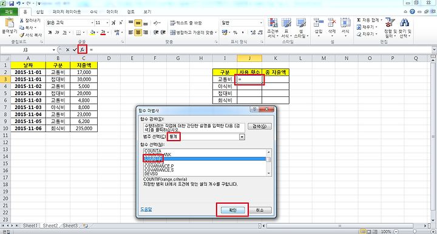Screen dimensions: 437x234
Task: Select COVARIANCE.P in function list
Action: tap(159, 166)
